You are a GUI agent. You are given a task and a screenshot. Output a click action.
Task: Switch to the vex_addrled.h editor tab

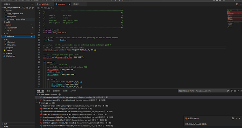pyautogui.click(x=45, y=4)
